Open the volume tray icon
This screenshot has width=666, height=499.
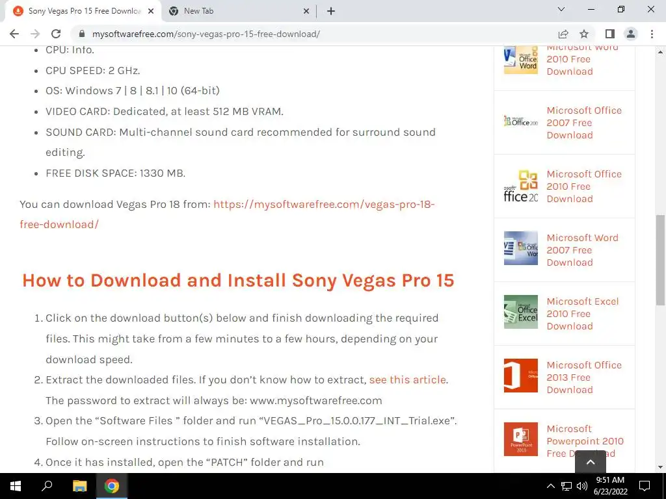(x=582, y=486)
